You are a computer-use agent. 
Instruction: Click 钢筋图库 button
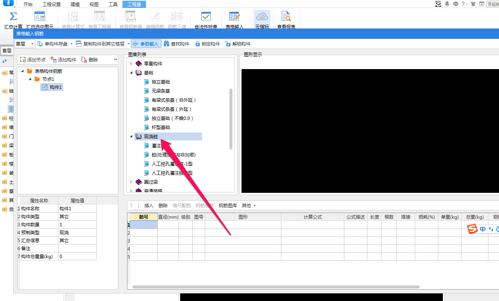(228, 205)
